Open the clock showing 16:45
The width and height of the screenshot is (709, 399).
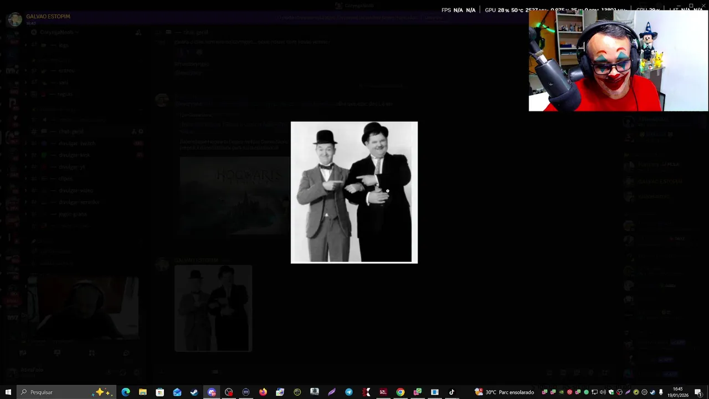point(679,392)
